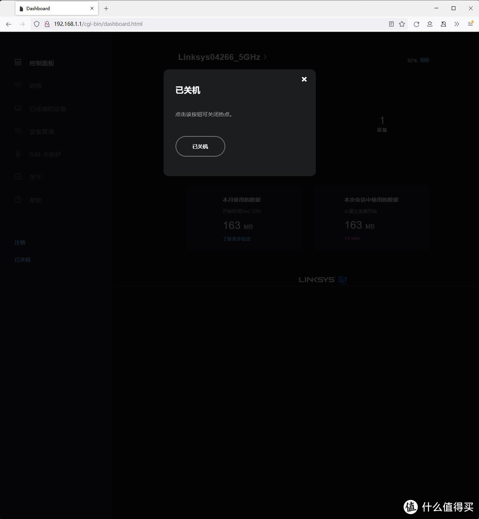
Task: Click the 92% battery text
Action: point(412,60)
